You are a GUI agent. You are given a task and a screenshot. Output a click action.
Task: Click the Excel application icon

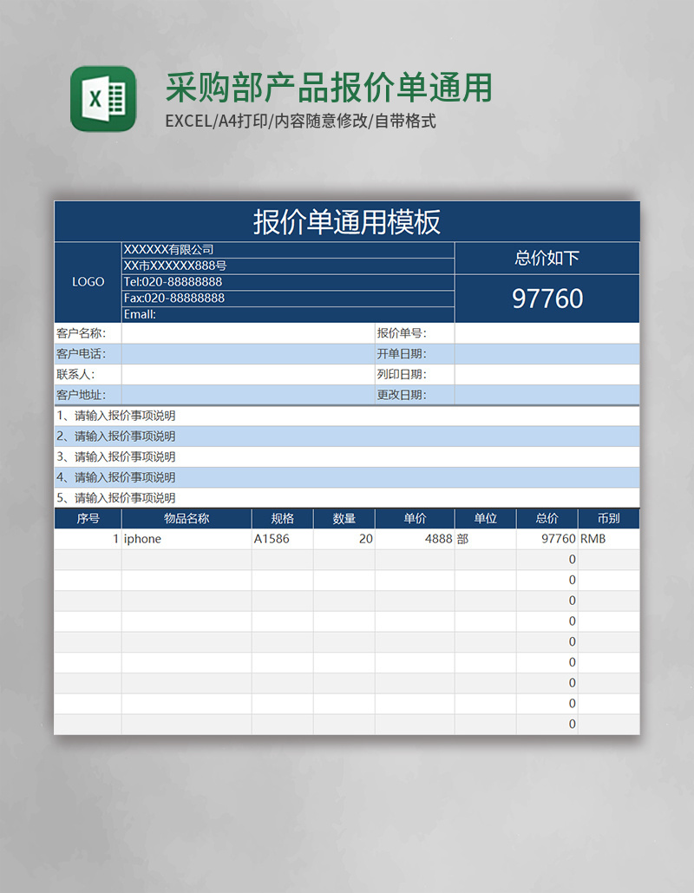pyautogui.click(x=98, y=97)
